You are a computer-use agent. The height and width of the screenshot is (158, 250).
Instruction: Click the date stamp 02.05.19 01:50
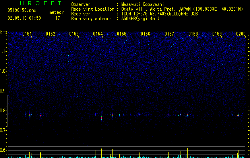[24, 18]
